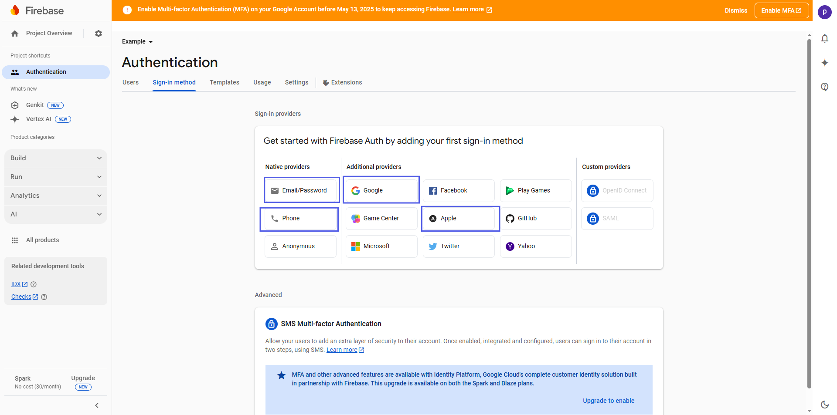
Task: Switch to the Templates tab
Action: tap(224, 82)
